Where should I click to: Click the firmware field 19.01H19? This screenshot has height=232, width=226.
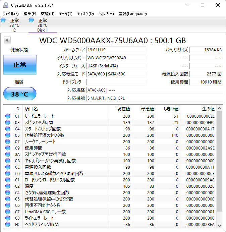point(116,50)
